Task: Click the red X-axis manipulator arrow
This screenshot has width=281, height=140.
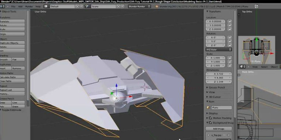Action: [x=131, y=97]
